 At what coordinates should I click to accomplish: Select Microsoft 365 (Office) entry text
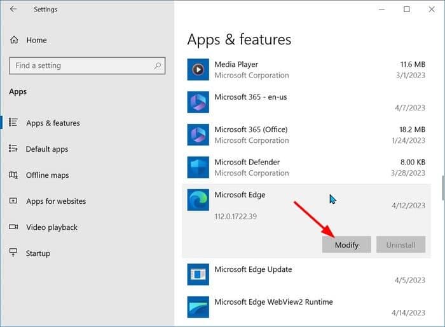coord(251,130)
